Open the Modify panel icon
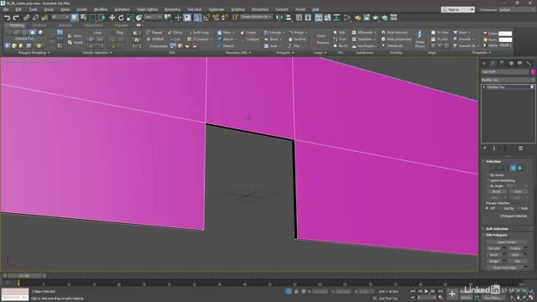Screen dimensions: 537x302 coord(493,64)
